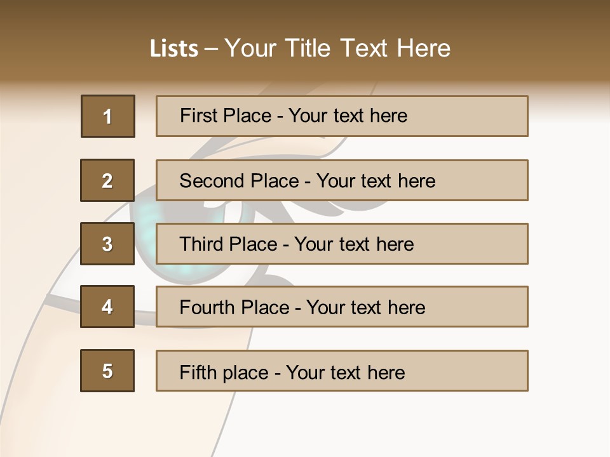Screen dimensions: 610x457
Task: Click "Your text here" in the fifth row
Action: click(345, 372)
